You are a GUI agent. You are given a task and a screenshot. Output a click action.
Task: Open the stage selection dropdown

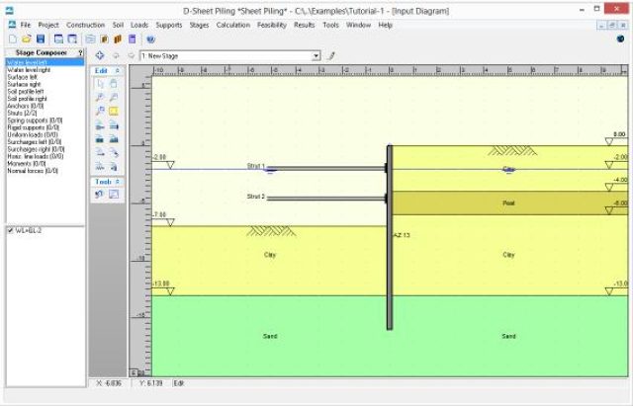point(316,56)
